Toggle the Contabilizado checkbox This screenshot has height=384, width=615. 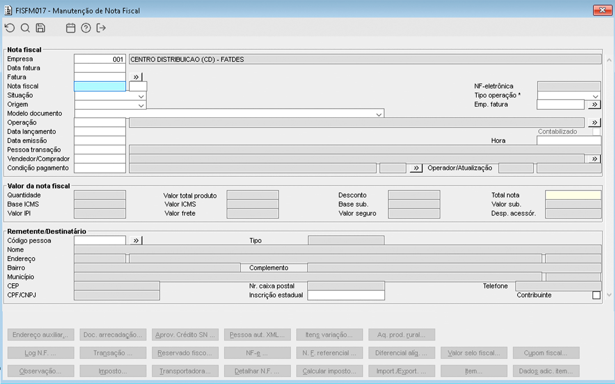tap(596, 132)
